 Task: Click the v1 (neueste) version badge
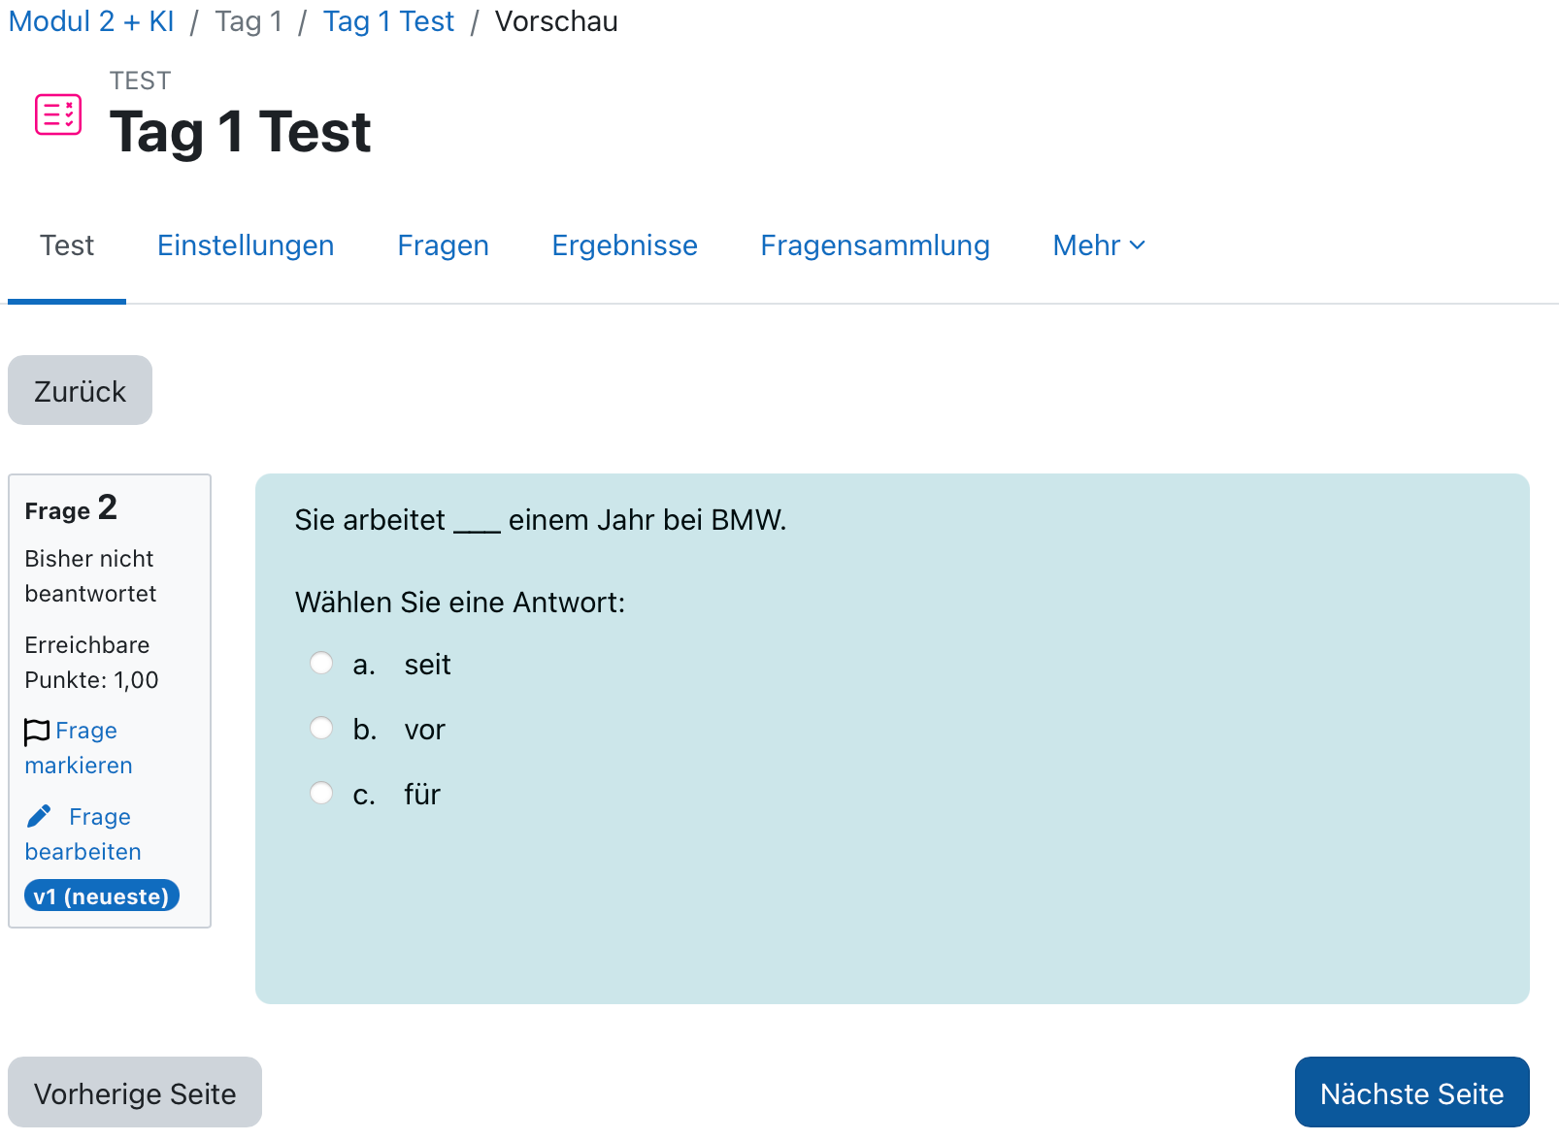tap(101, 895)
